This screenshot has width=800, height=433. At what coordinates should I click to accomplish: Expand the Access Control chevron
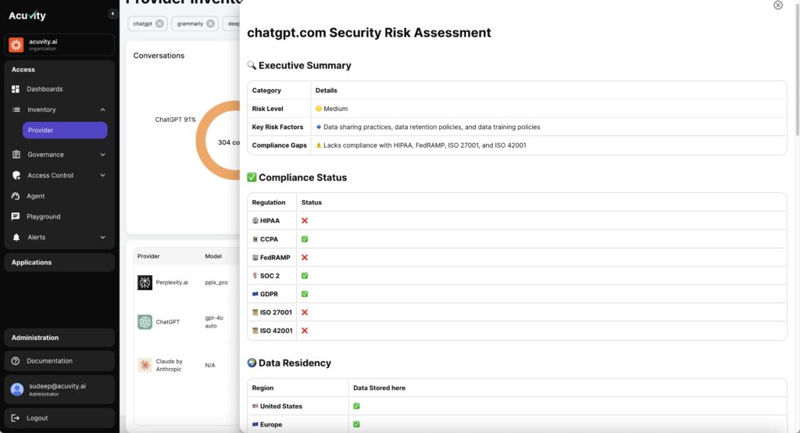coord(102,175)
